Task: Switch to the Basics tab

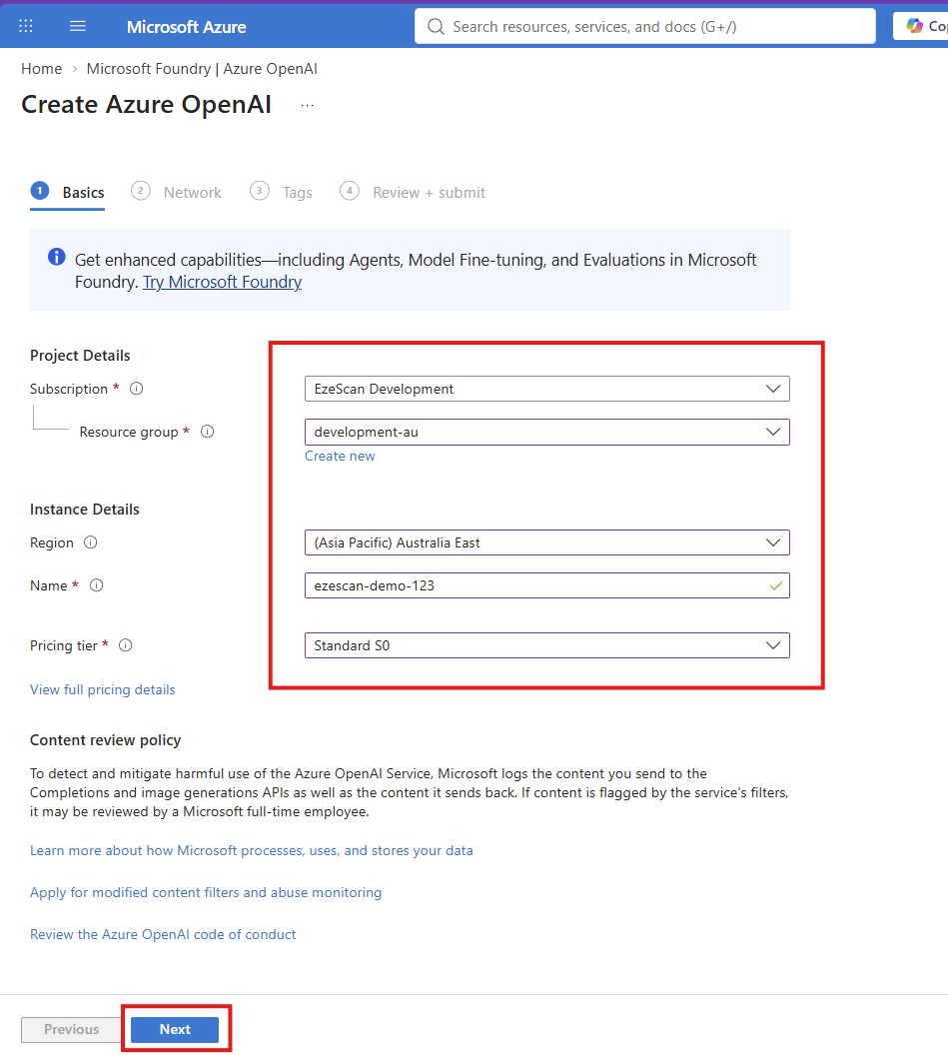Action: pyautogui.click(x=67, y=193)
